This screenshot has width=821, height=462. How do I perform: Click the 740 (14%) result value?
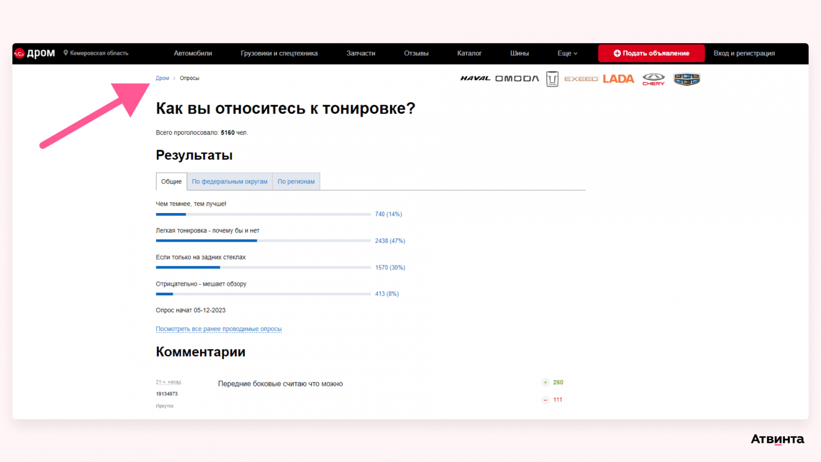point(388,214)
